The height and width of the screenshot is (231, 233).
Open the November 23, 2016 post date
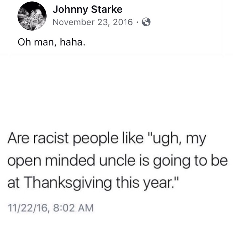[92, 22]
